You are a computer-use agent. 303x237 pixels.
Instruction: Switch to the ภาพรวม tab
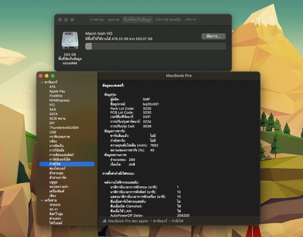97,20
